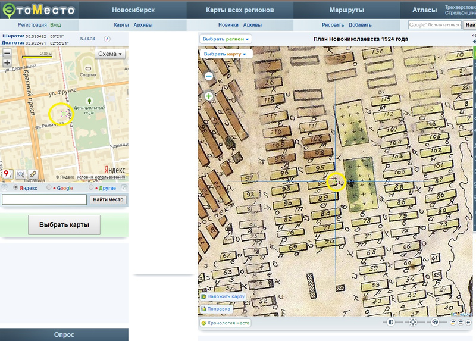
Task: Click the plus zoom button on Yandex mini-map
Action: [x=7, y=62]
